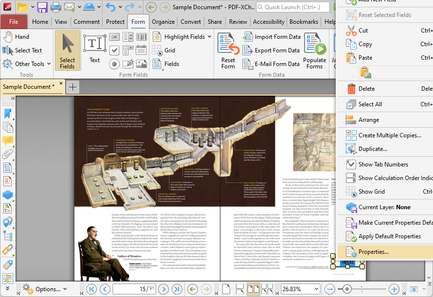Expand the e-mail dropdown arrow

click(x=79, y=7)
